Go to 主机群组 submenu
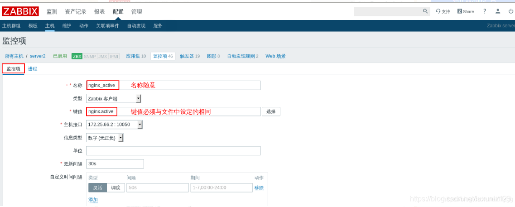This screenshot has width=515, height=207. (11, 26)
